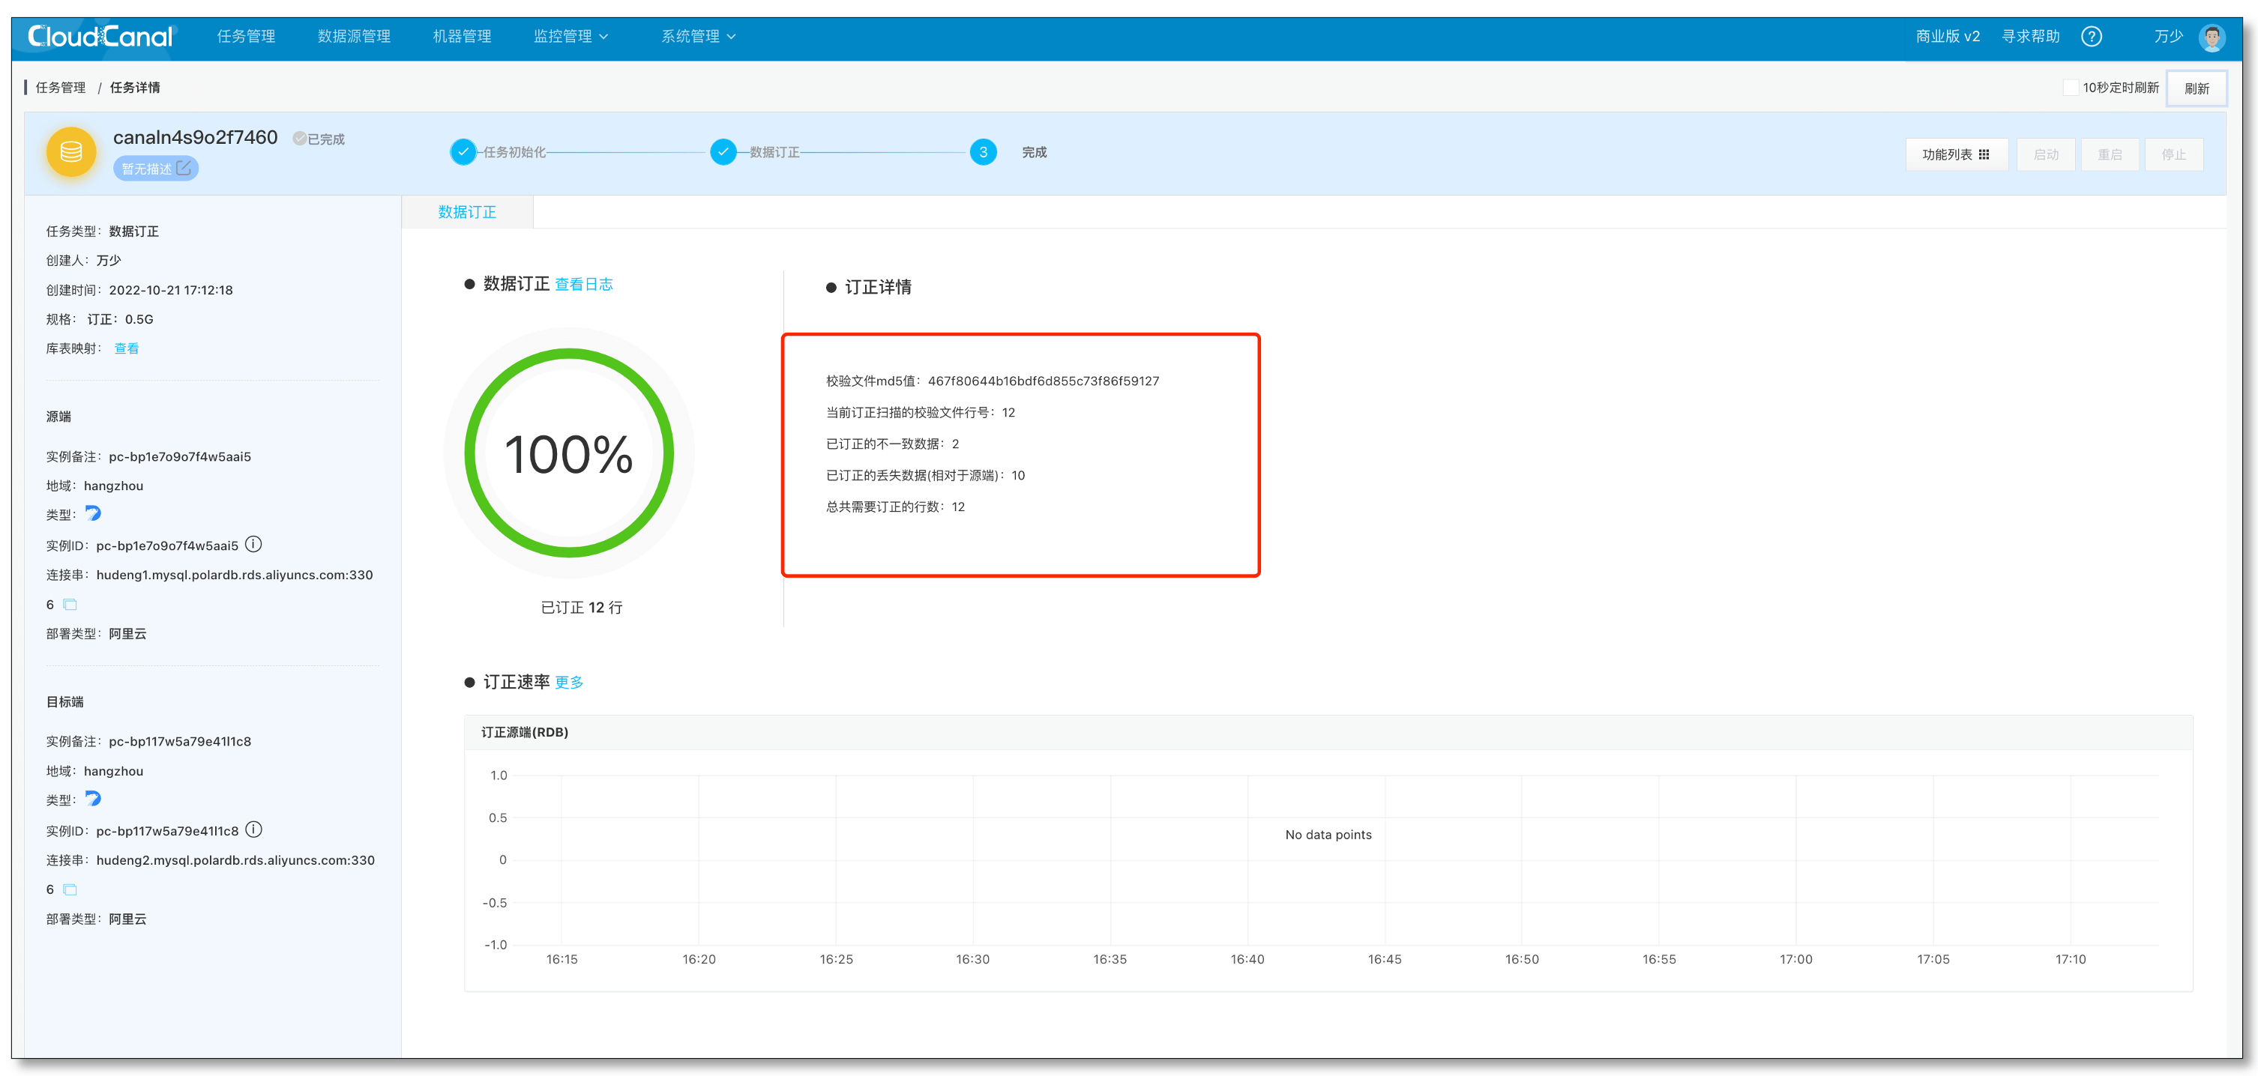Click the 万少 username in top bar
The width and height of the screenshot is (2258, 1076).
point(2168,36)
